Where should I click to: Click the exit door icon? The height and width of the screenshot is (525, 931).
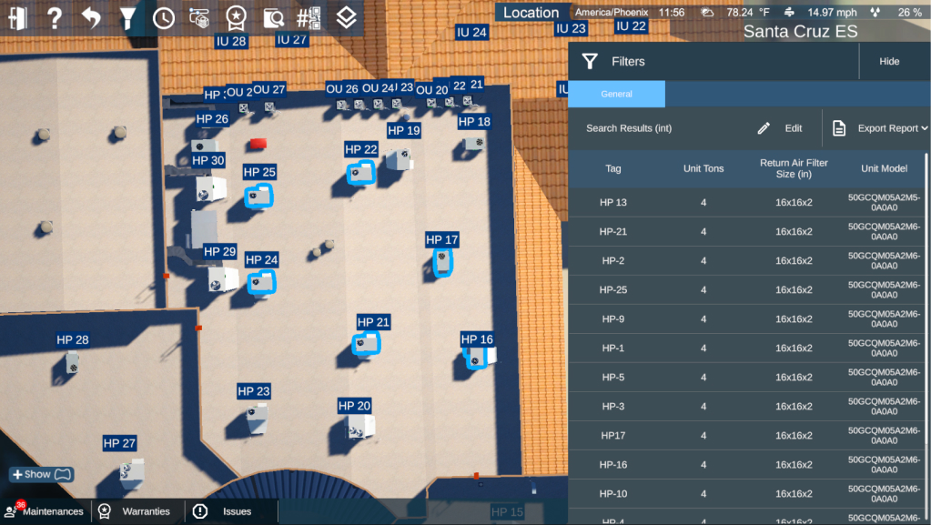(x=18, y=17)
